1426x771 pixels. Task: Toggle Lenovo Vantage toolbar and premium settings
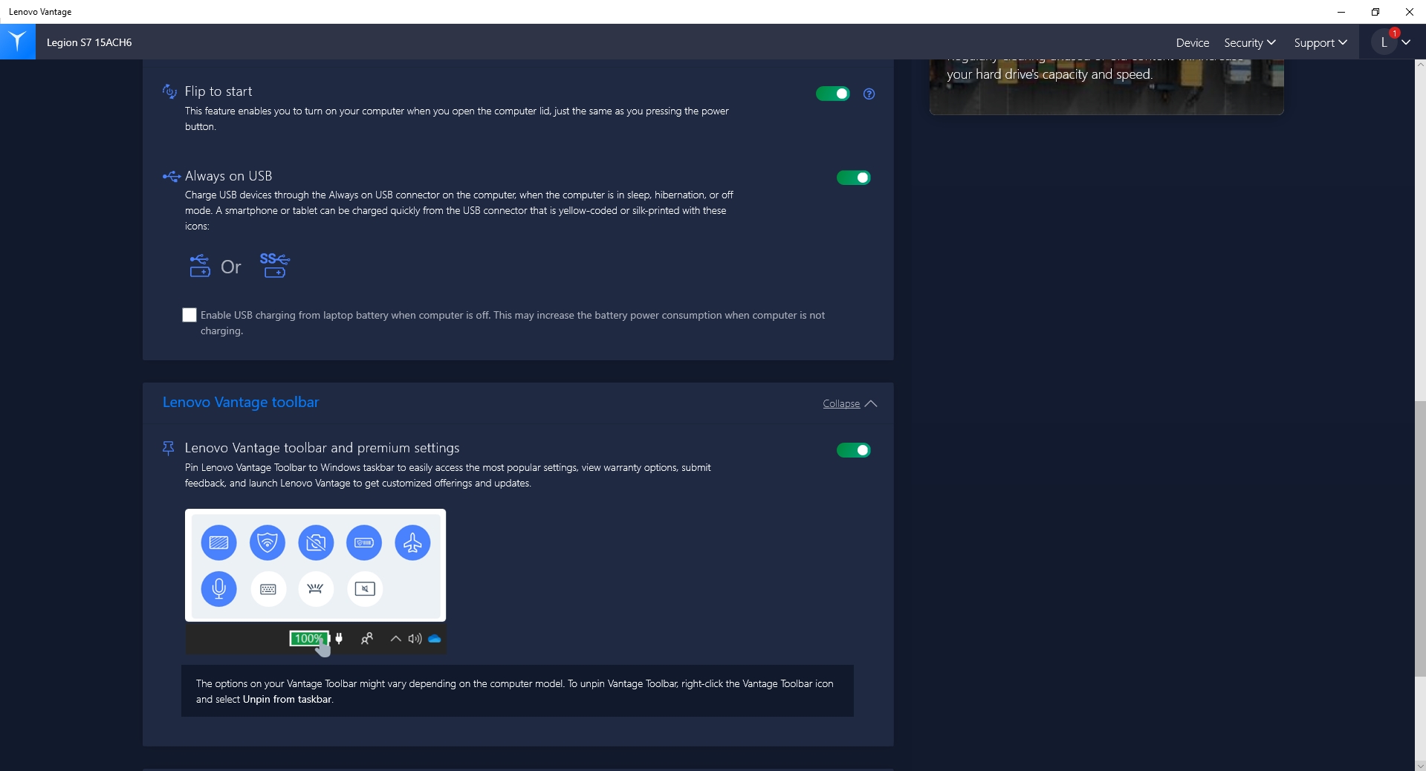click(853, 450)
